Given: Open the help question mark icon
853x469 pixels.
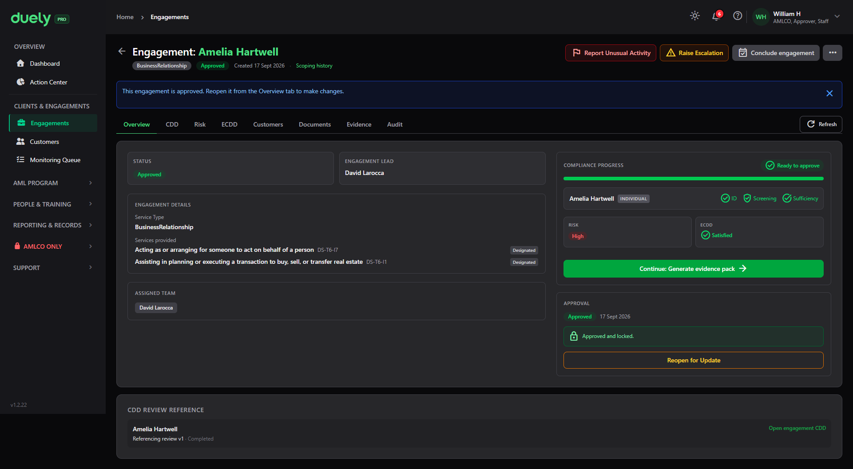Looking at the screenshot, I should (738, 16).
